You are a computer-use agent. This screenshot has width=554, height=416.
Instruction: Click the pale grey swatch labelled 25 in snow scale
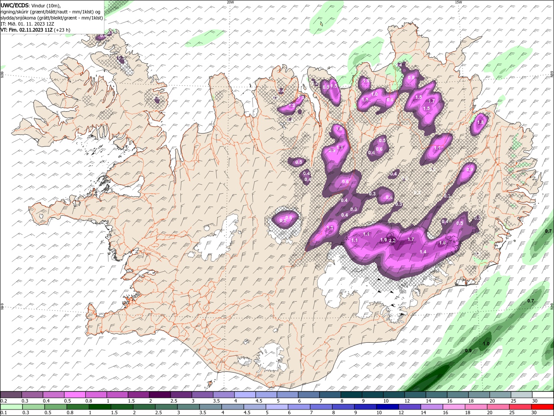521,395
